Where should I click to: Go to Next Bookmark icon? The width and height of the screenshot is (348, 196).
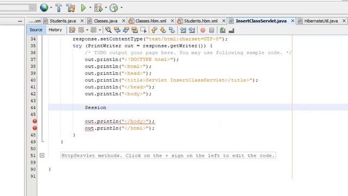(x=163, y=30)
